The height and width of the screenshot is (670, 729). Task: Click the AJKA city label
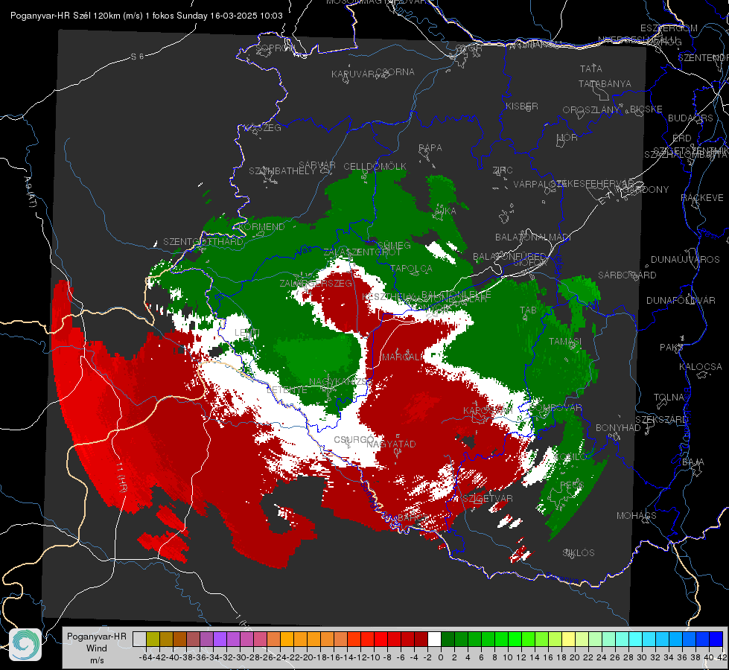pos(445,211)
